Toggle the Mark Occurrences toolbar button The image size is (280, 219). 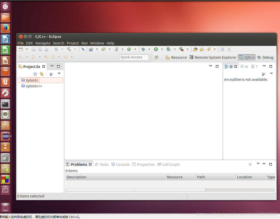pos(208,49)
